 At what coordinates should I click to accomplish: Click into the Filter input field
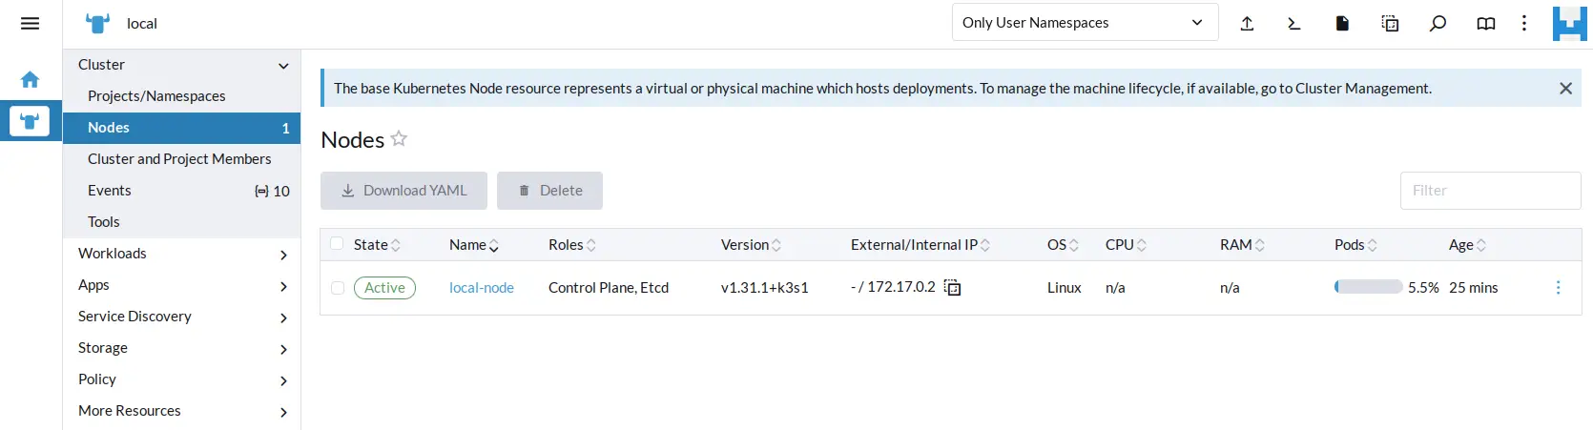pyautogui.click(x=1489, y=191)
